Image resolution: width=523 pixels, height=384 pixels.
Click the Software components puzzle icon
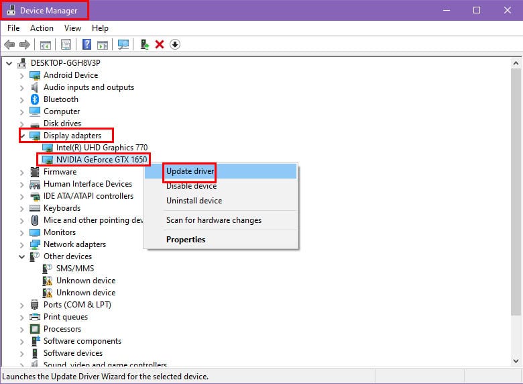(35, 341)
